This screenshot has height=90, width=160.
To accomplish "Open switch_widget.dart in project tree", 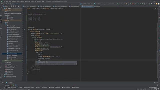I will (x=12, y=55).
